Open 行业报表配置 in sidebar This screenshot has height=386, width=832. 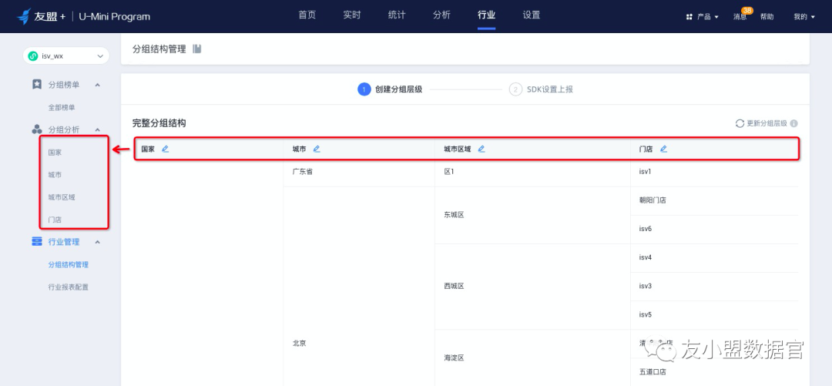pos(68,287)
